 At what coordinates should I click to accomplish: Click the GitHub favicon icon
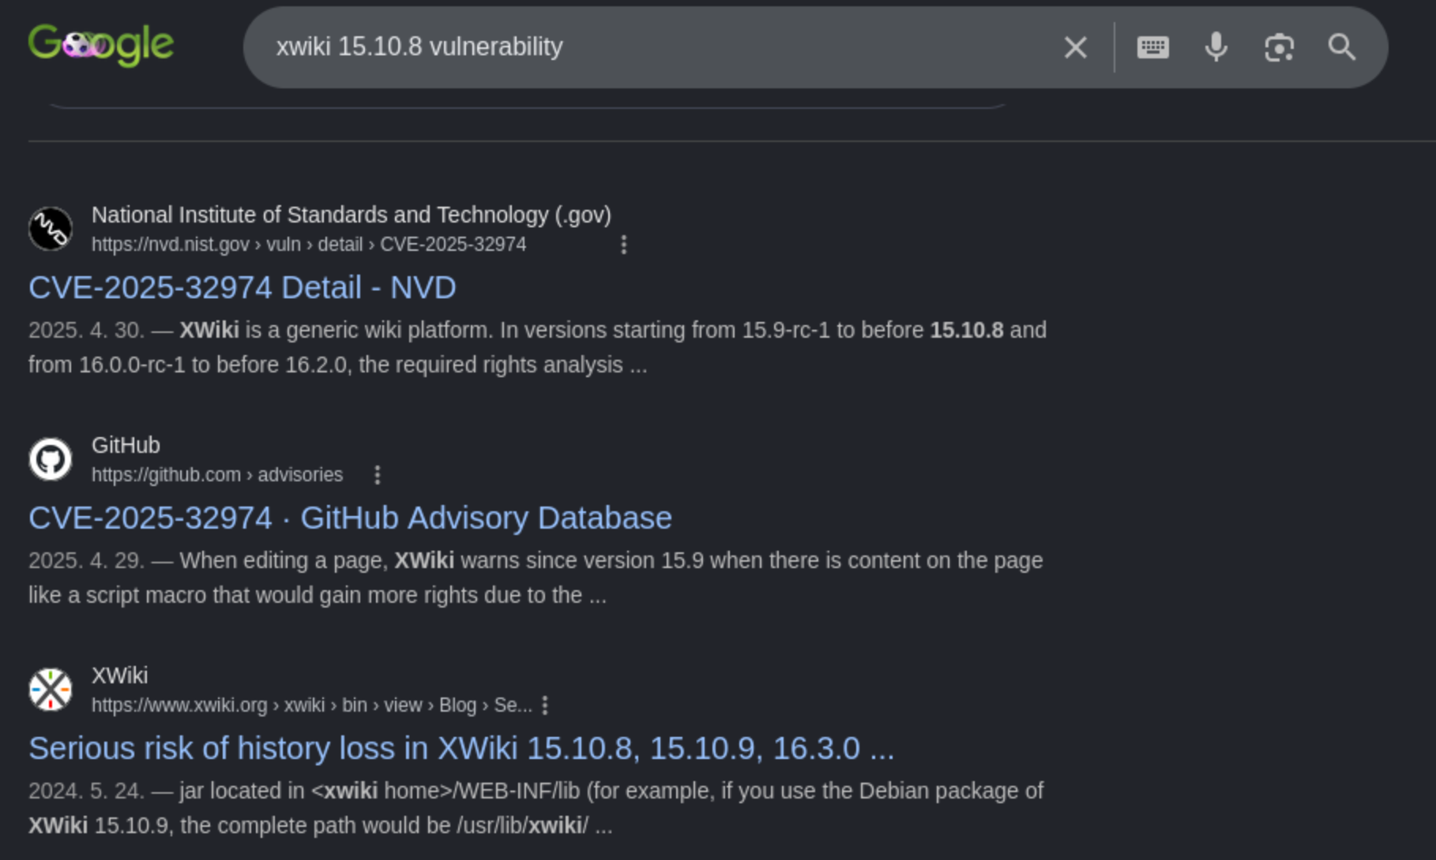pos(51,459)
